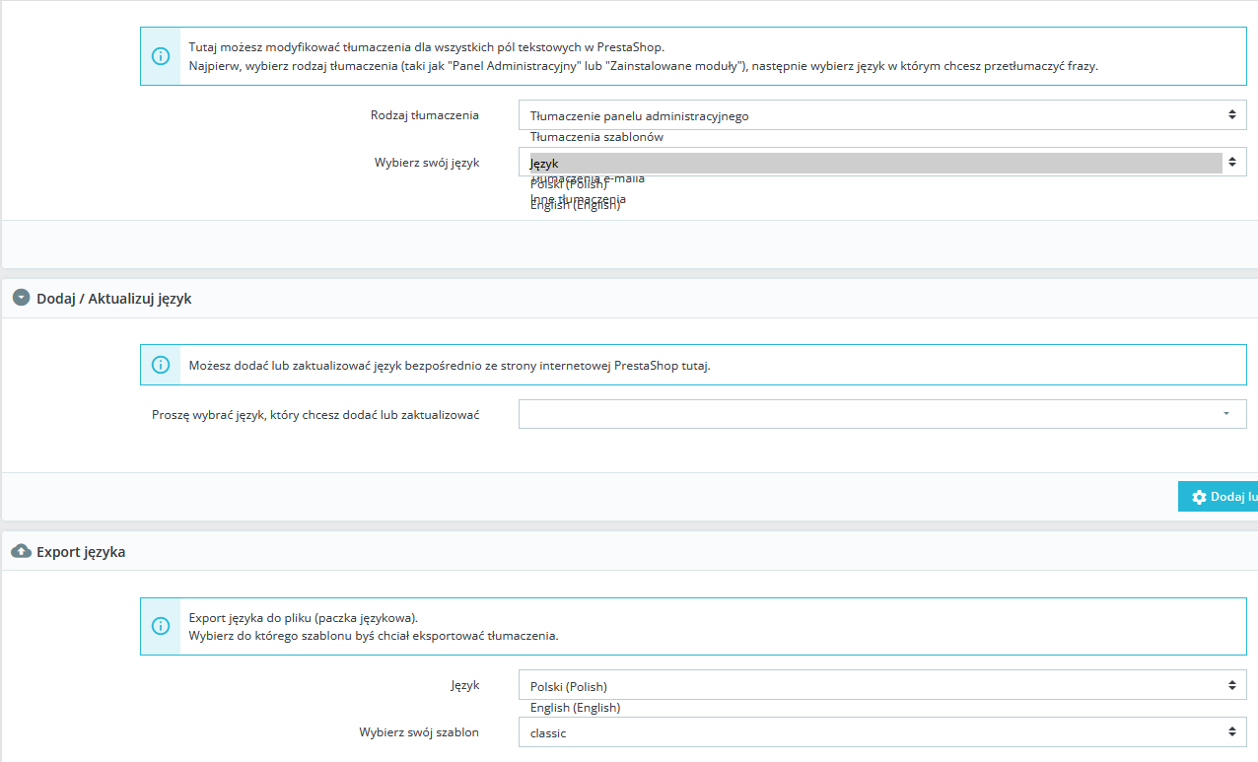Select Inne tłumaczenia option
Image resolution: width=1258 pixels, height=762 pixels.
point(578,198)
